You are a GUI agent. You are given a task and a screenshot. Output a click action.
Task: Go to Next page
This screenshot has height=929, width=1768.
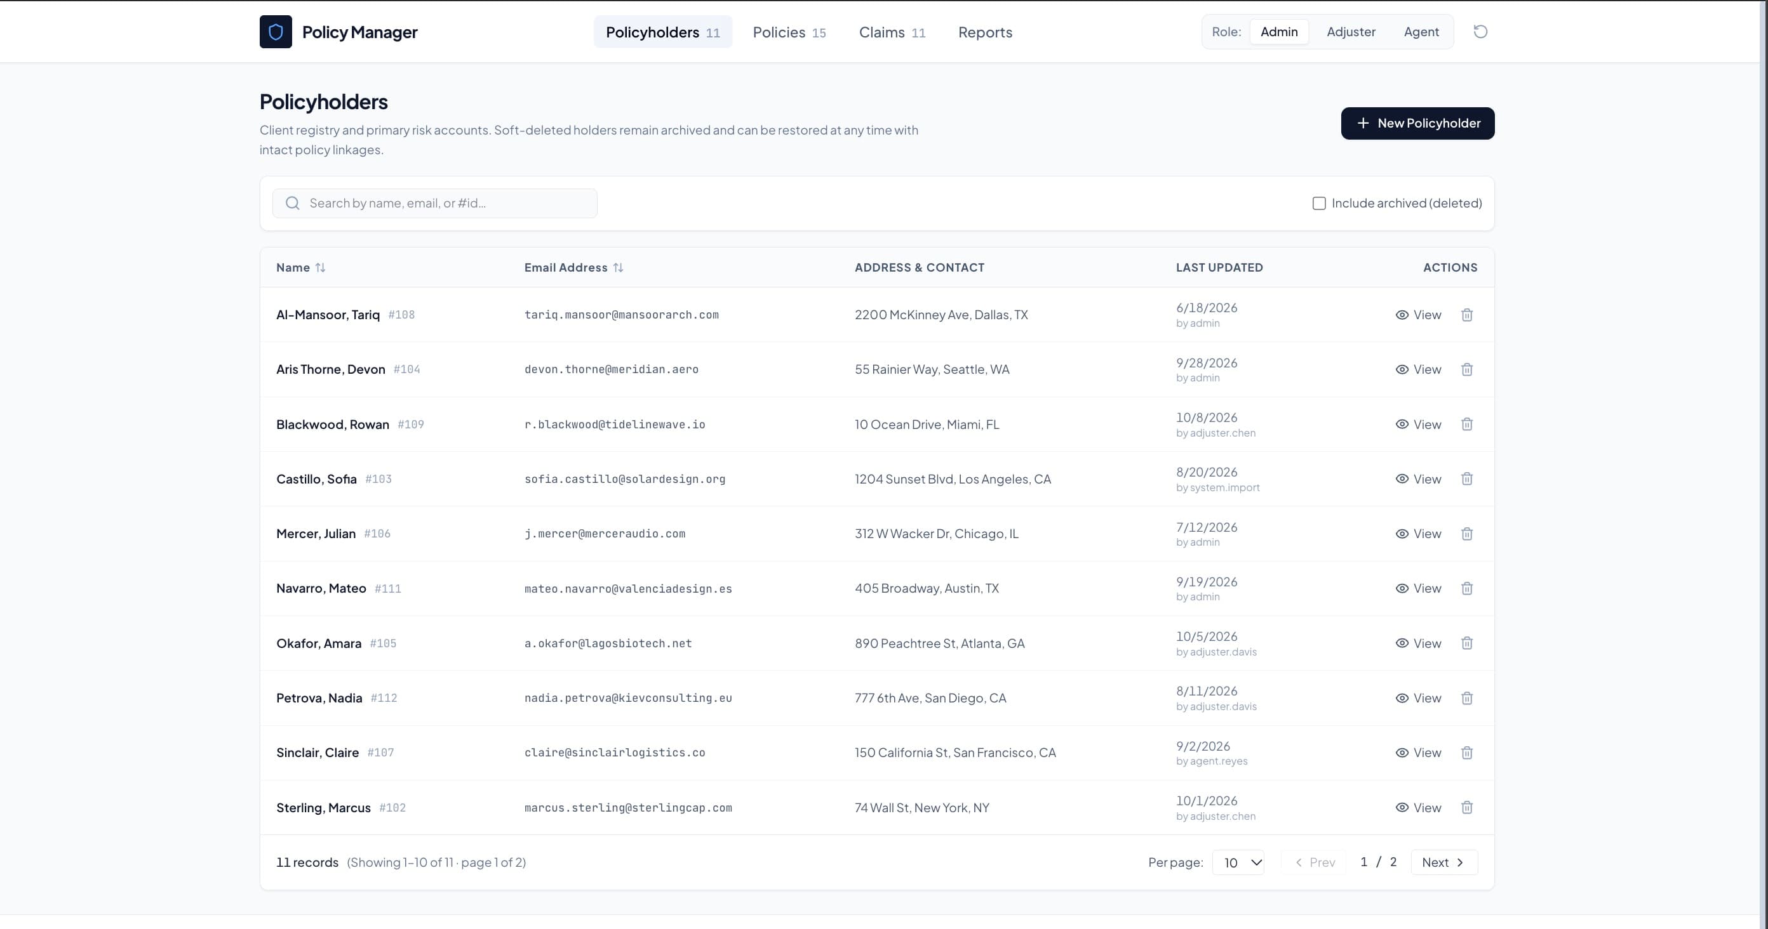tap(1444, 862)
